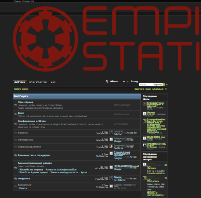Expand the kirillwars user dropdown
The image size is (201, 198).
(x=120, y=82)
